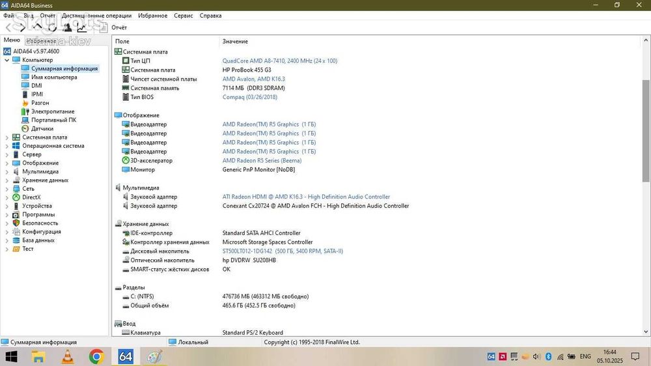Go back with the left arrow toolbar icon
Viewport: 651px width, 366px height.
click(8, 28)
